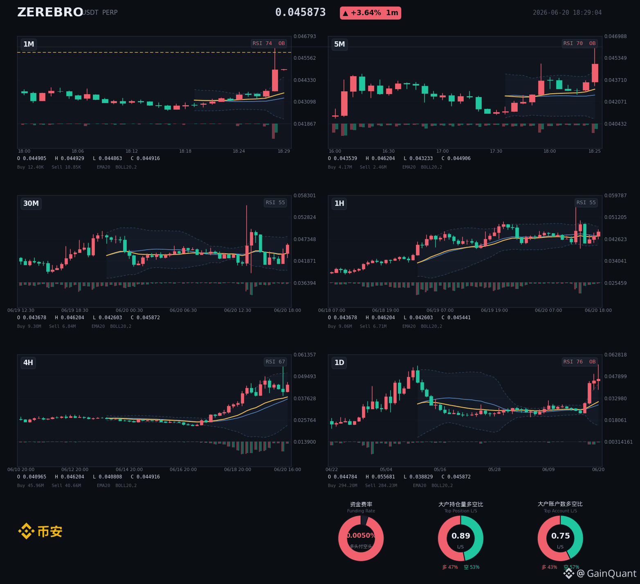Screen dimensions: 640x584
Task: Click Sell 284.23M under the 1D chart
Action: pyautogui.click(x=381, y=485)
